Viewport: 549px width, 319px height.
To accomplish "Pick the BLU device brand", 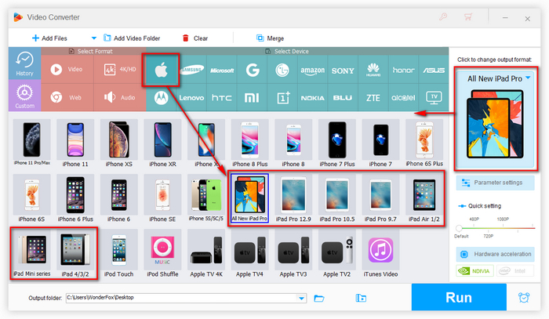I will [x=343, y=98].
